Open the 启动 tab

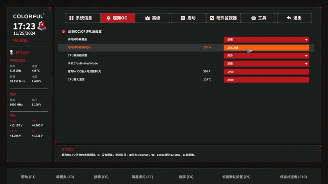[x=188, y=18]
